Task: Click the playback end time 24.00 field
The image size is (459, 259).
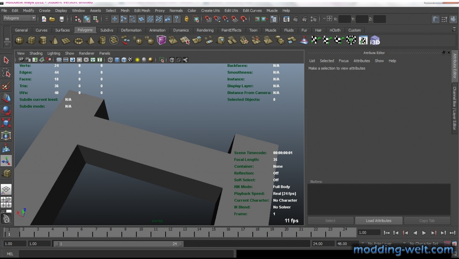Action: coord(323,243)
